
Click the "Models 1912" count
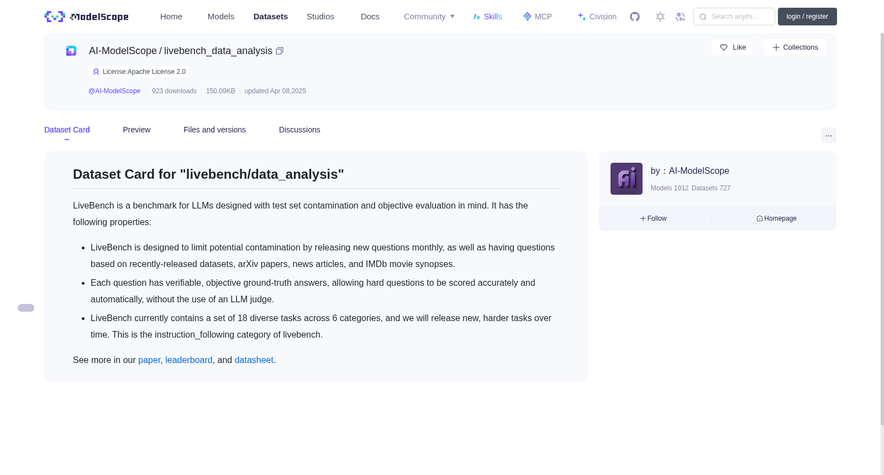point(670,188)
